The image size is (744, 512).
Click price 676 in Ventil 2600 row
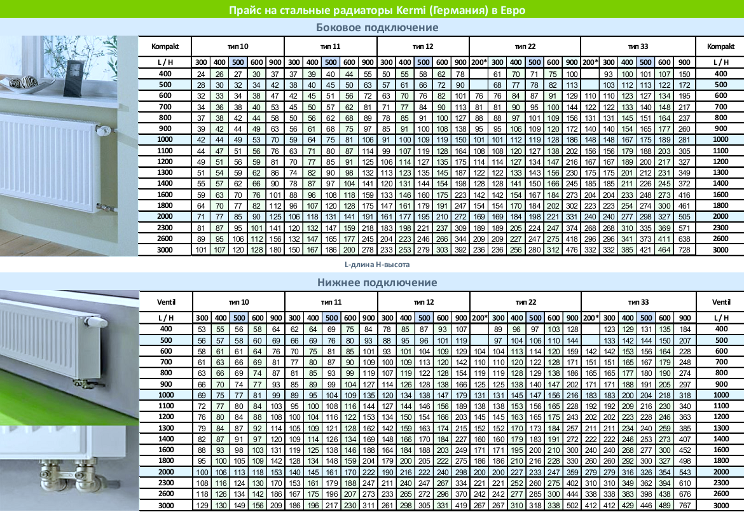click(x=685, y=494)
